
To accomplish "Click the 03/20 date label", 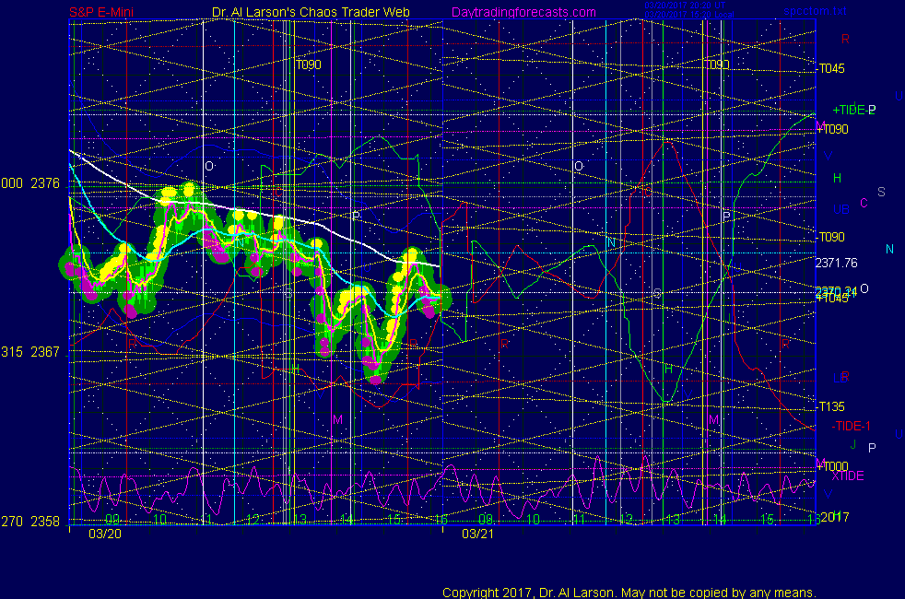I will click(x=105, y=534).
